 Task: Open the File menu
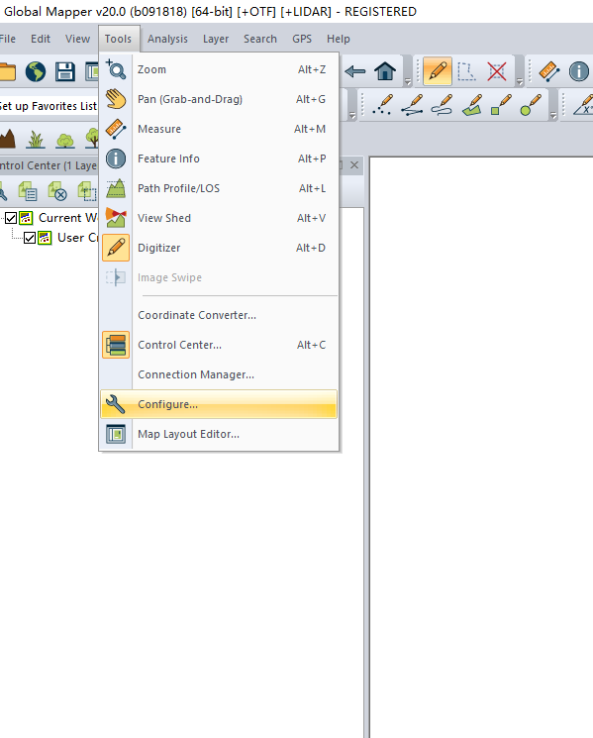(8, 39)
